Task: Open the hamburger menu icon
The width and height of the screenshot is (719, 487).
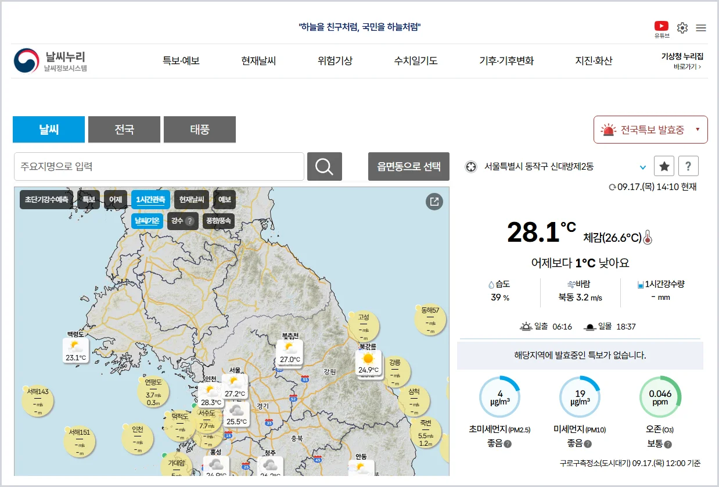Action: coord(701,28)
